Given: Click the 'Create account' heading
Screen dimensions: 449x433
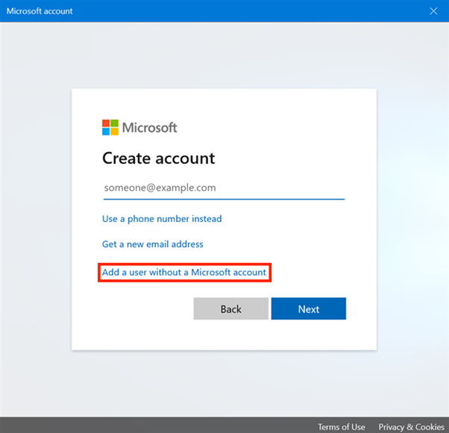Looking at the screenshot, I should tap(158, 158).
